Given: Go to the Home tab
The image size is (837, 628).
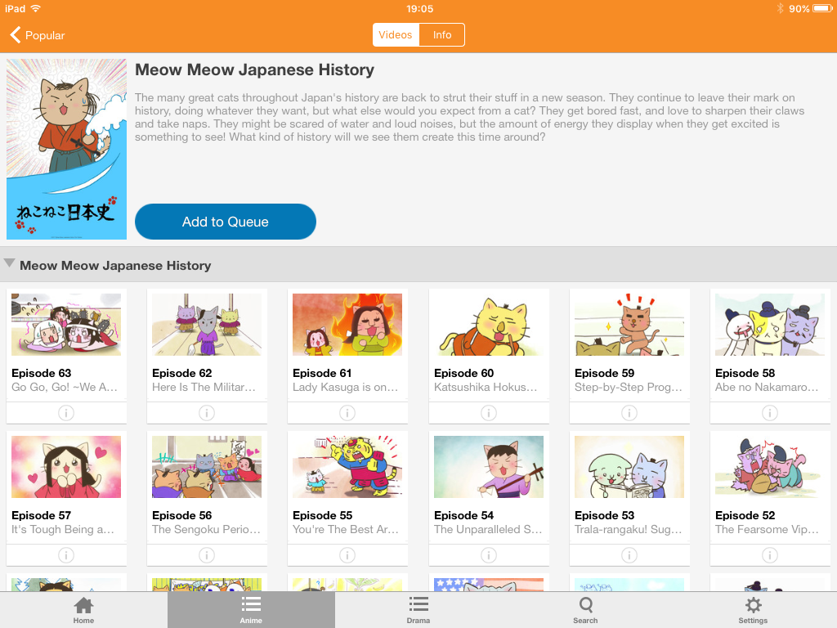Looking at the screenshot, I should click(x=84, y=610).
